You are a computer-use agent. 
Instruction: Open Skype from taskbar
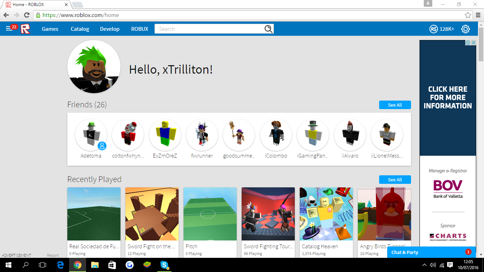(164, 265)
